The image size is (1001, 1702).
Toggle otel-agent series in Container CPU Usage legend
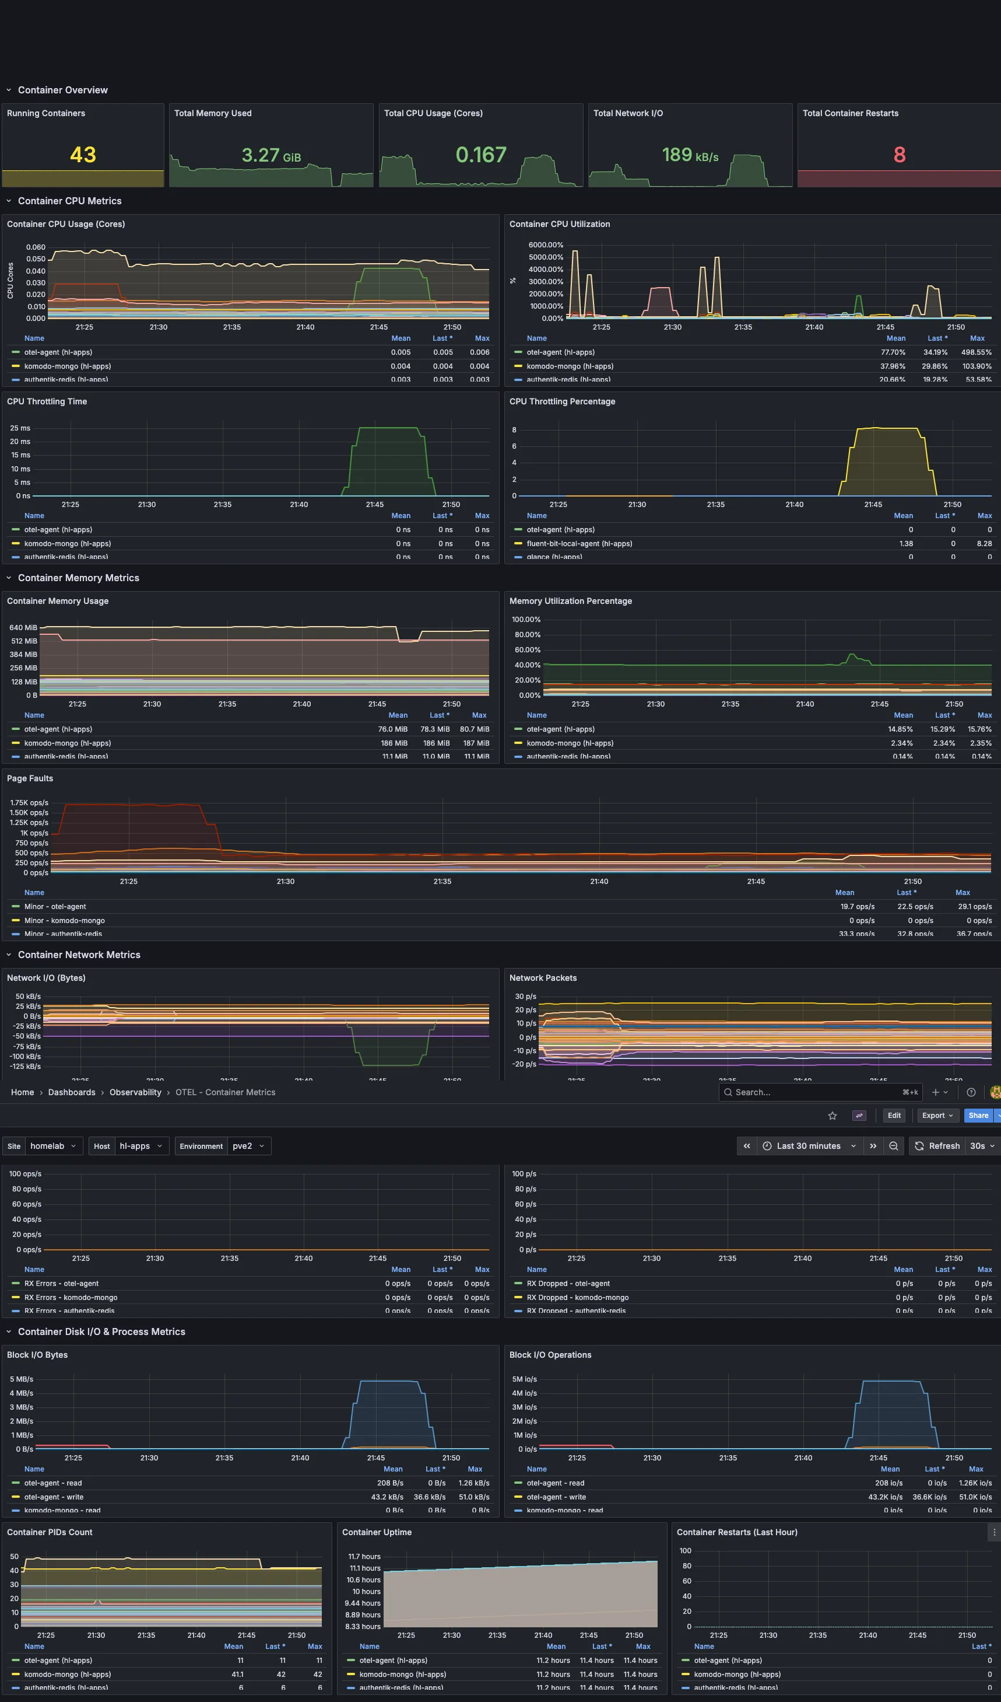coord(58,352)
